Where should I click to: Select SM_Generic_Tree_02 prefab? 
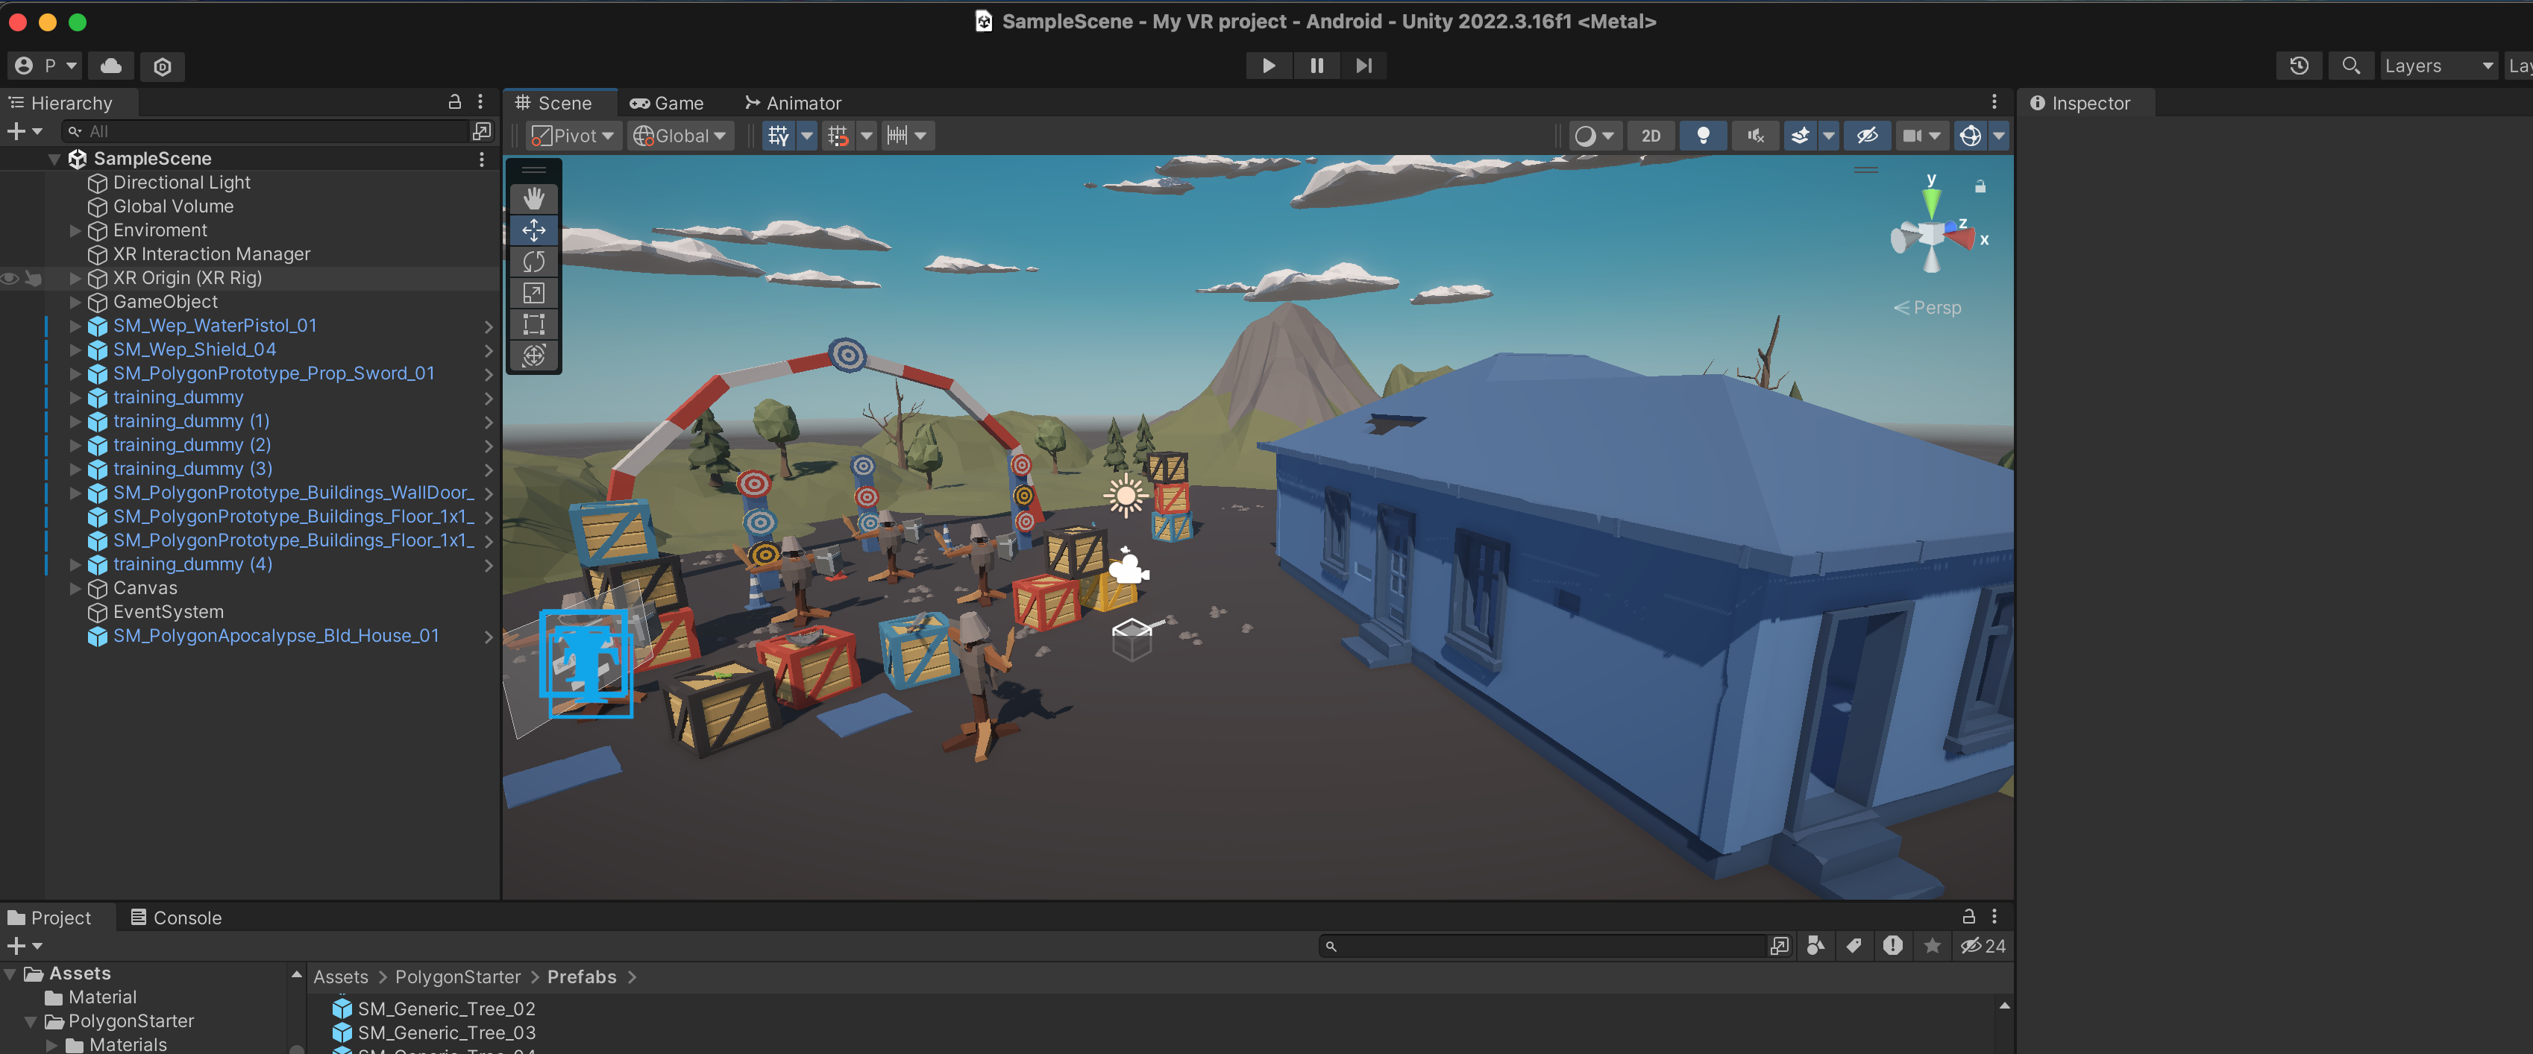[445, 1008]
